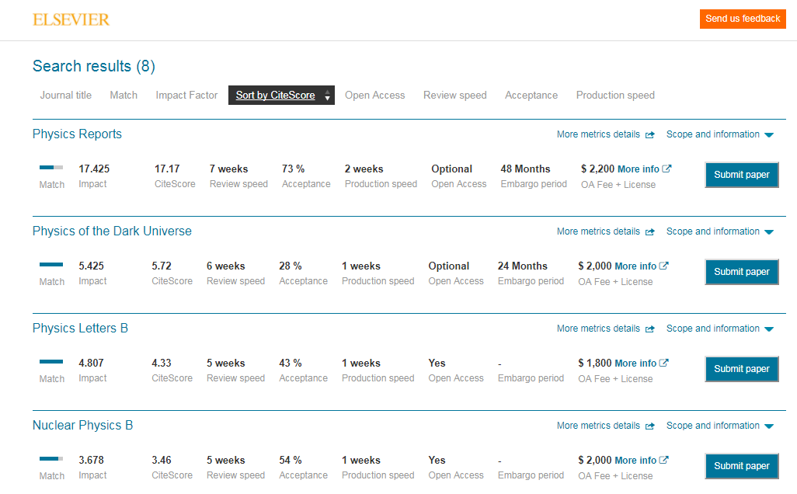Click More info next to $2,200 fee
The height and width of the screenshot is (494, 797).
pyautogui.click(x=639, y=169)
